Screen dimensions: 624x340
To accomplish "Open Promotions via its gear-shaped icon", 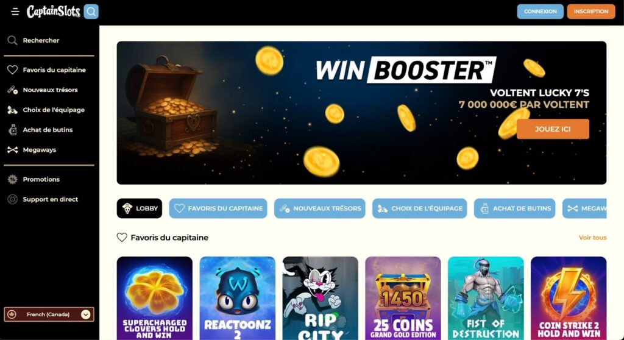I will tap(12, 179).
